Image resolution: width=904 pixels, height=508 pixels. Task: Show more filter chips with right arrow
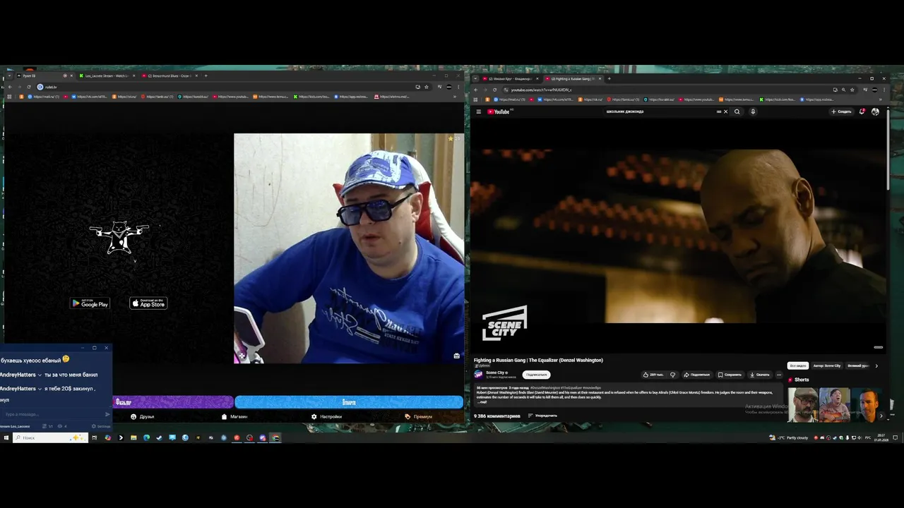pos(876,365)
